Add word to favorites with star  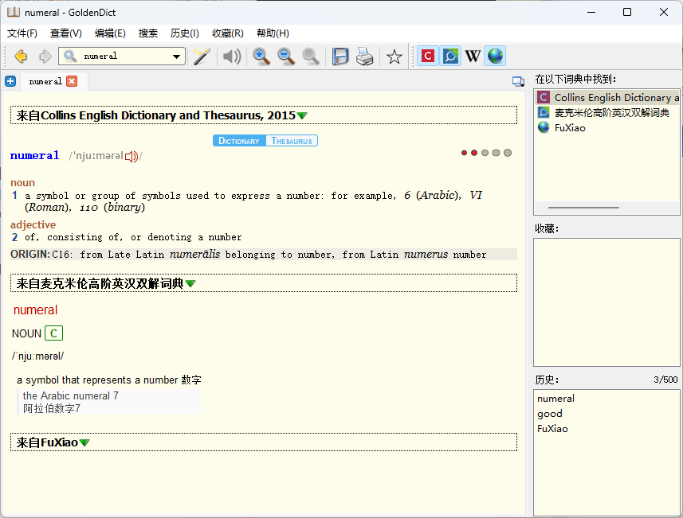click(394, 56)
